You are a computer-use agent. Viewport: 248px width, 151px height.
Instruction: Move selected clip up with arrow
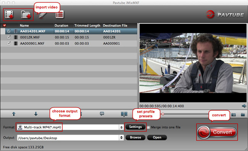click(x=14, y=114)
